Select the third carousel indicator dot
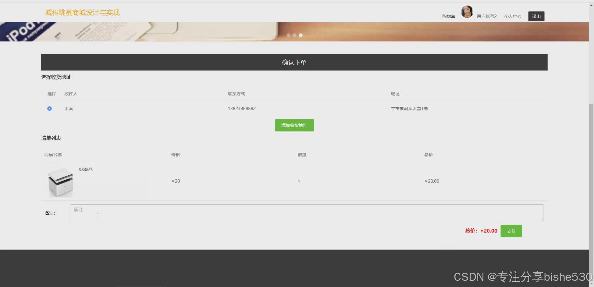The height and width of the screenshot is (287, 594). coord(301,35)
